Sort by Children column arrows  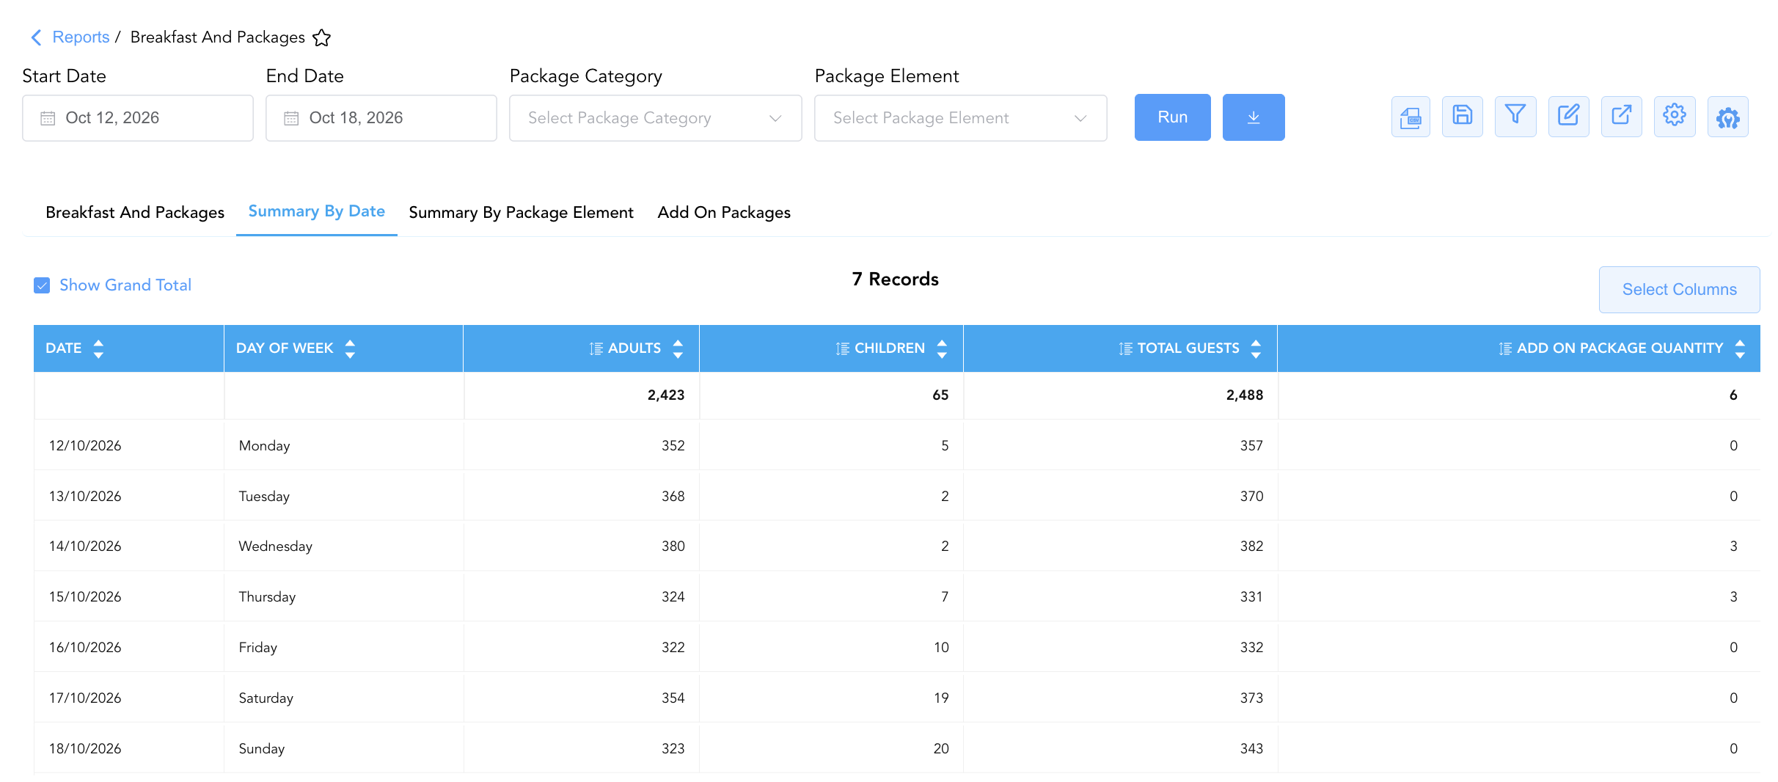point(942,348)
